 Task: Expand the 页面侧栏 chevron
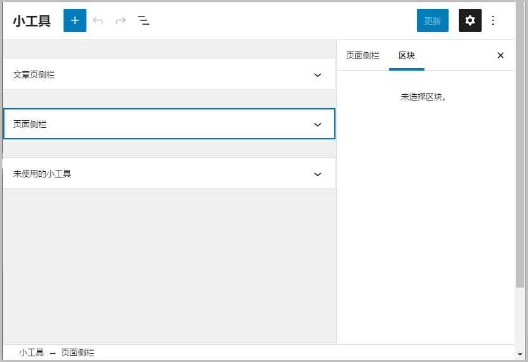[318, 124]
